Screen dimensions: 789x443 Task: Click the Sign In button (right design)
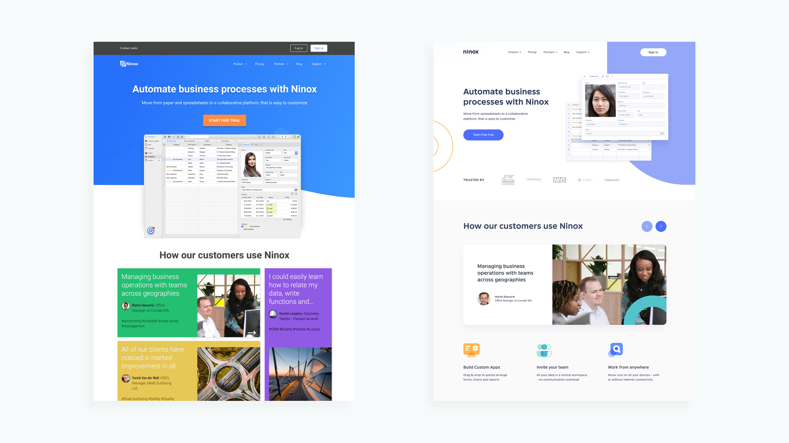[x=653, y=52]
